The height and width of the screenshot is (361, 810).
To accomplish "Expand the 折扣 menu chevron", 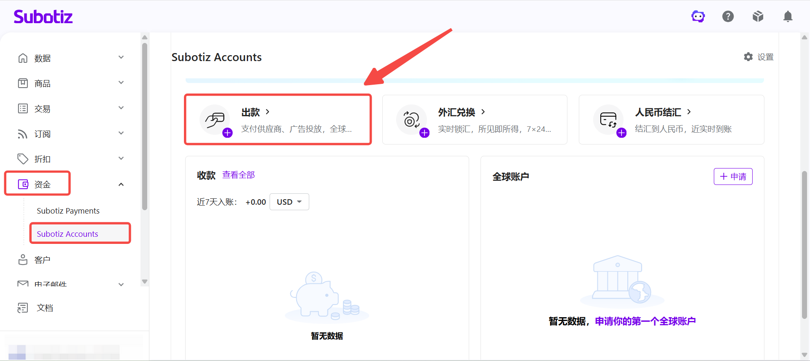I will [x=121, y=158].
